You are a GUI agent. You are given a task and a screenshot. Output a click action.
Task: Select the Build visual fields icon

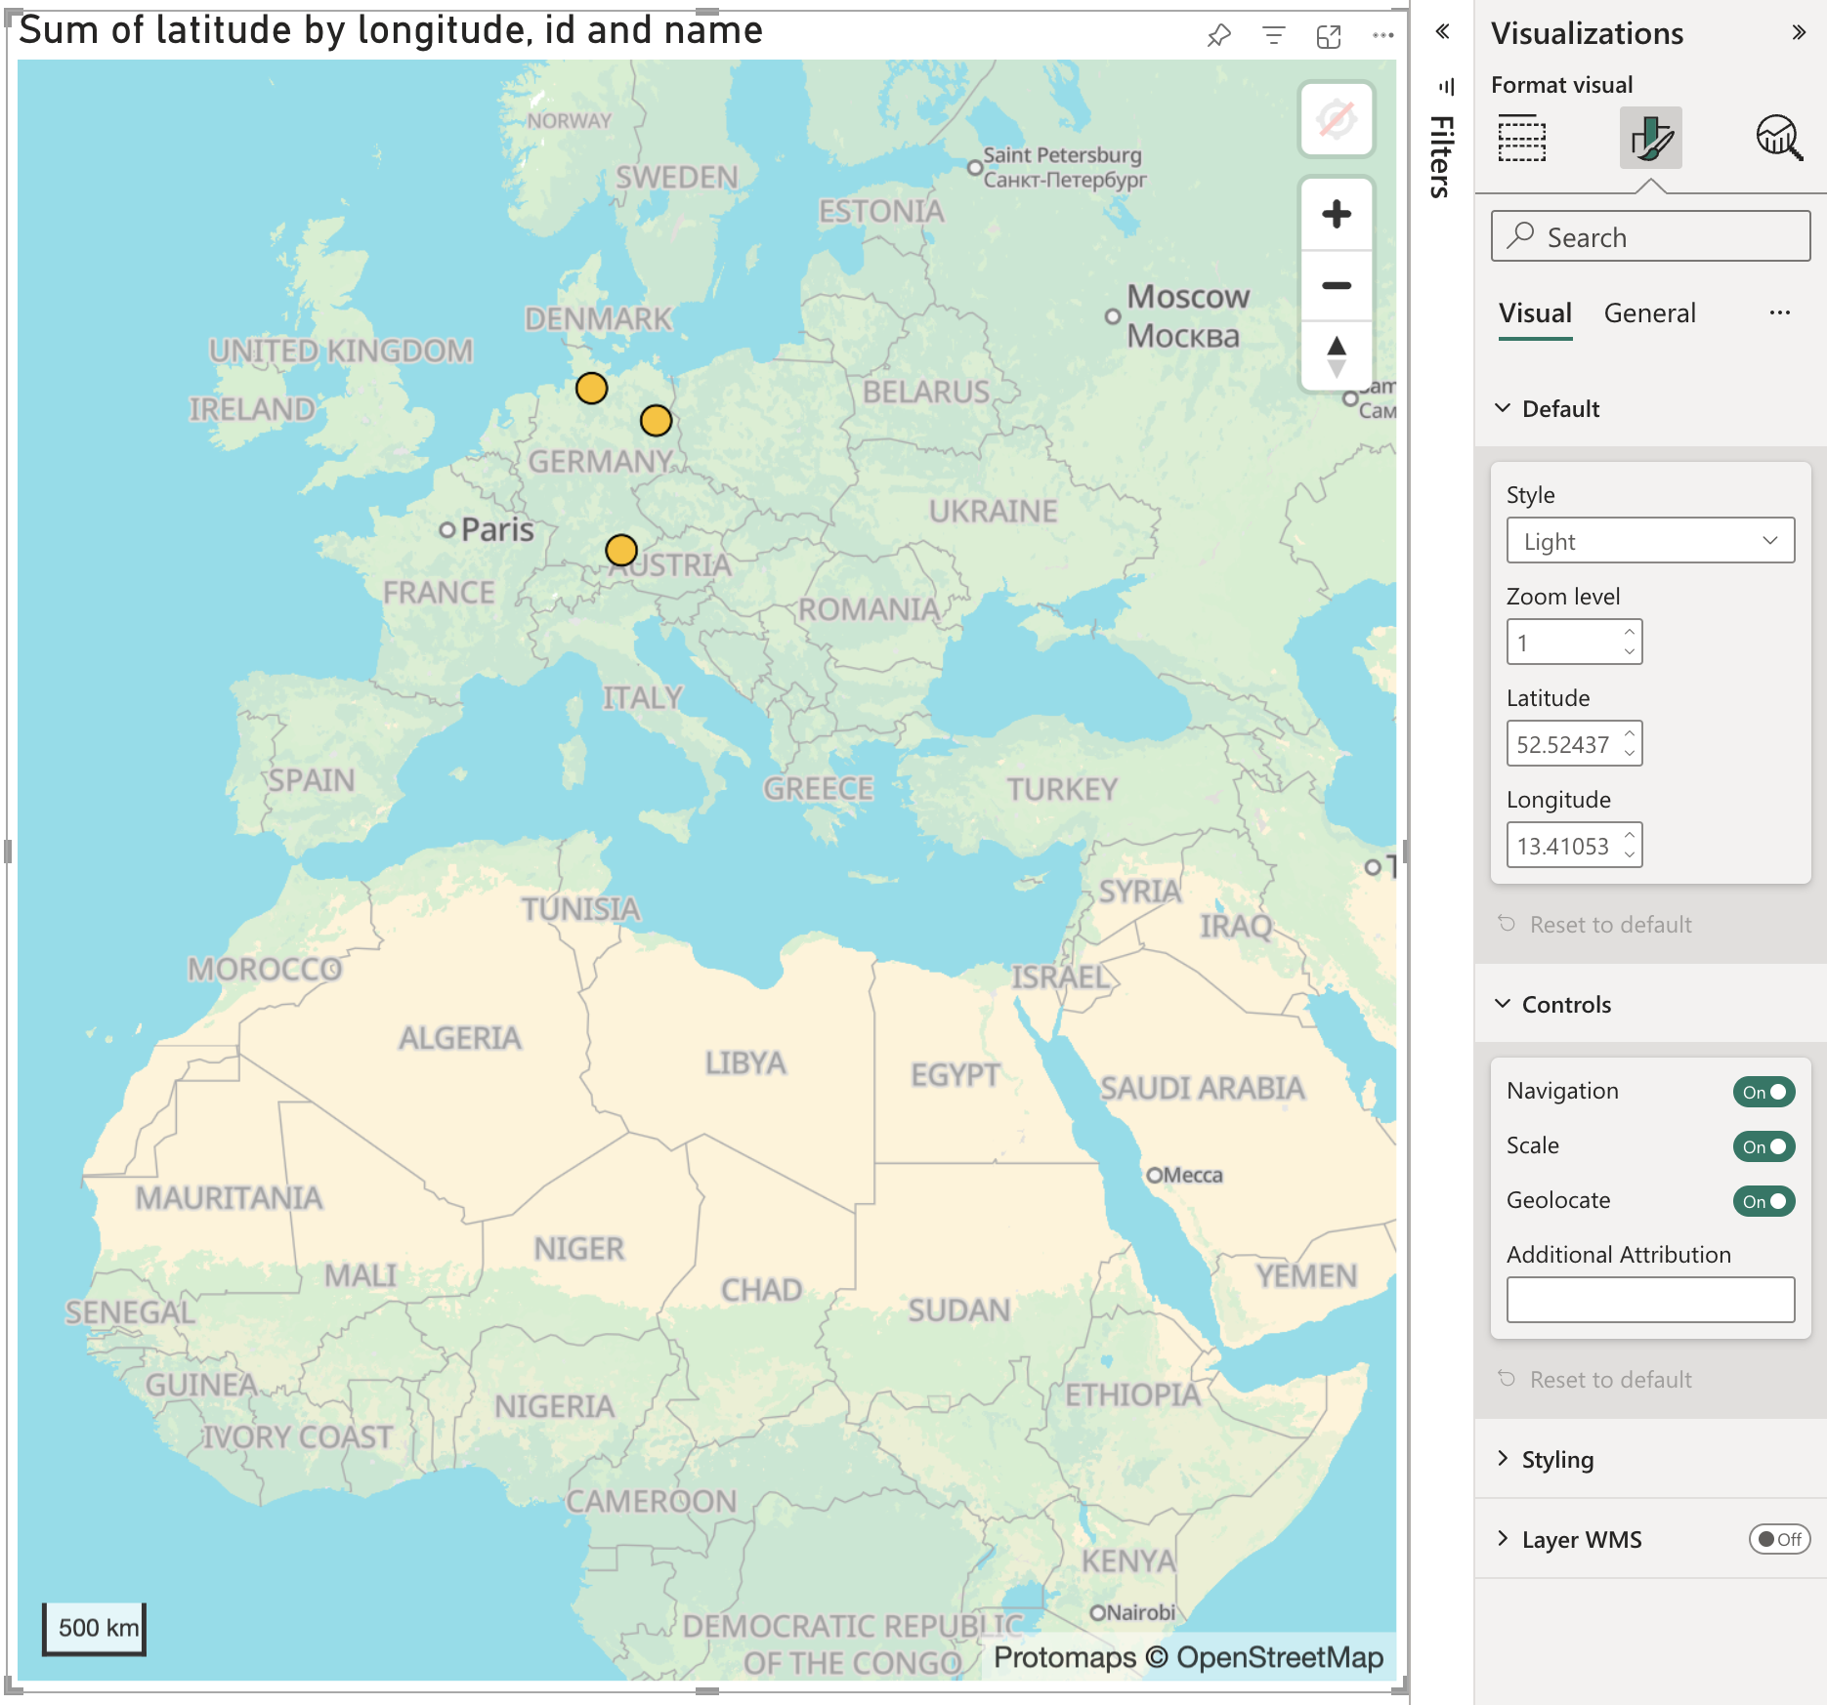tap(1522, 138)
